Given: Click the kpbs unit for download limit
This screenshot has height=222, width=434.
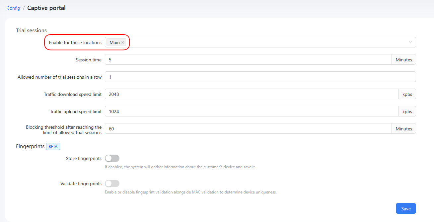Looking at the screenshot, I should click(407, 94).
